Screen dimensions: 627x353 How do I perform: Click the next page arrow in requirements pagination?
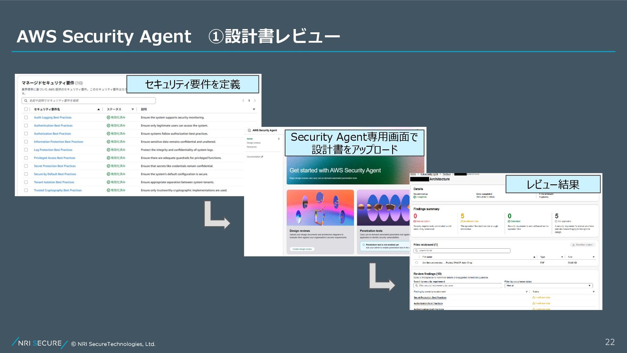click(x=255, y=101)
